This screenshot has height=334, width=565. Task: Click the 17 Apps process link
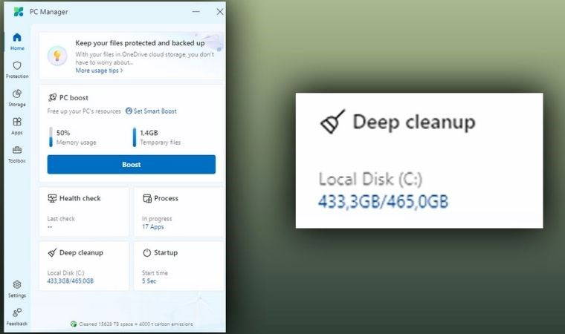pos(153,227)
